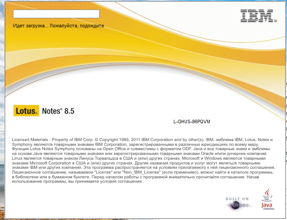Click the IBM logo
Screen dimensions: 287x220
pyautogui.click(x=258, y=16)
